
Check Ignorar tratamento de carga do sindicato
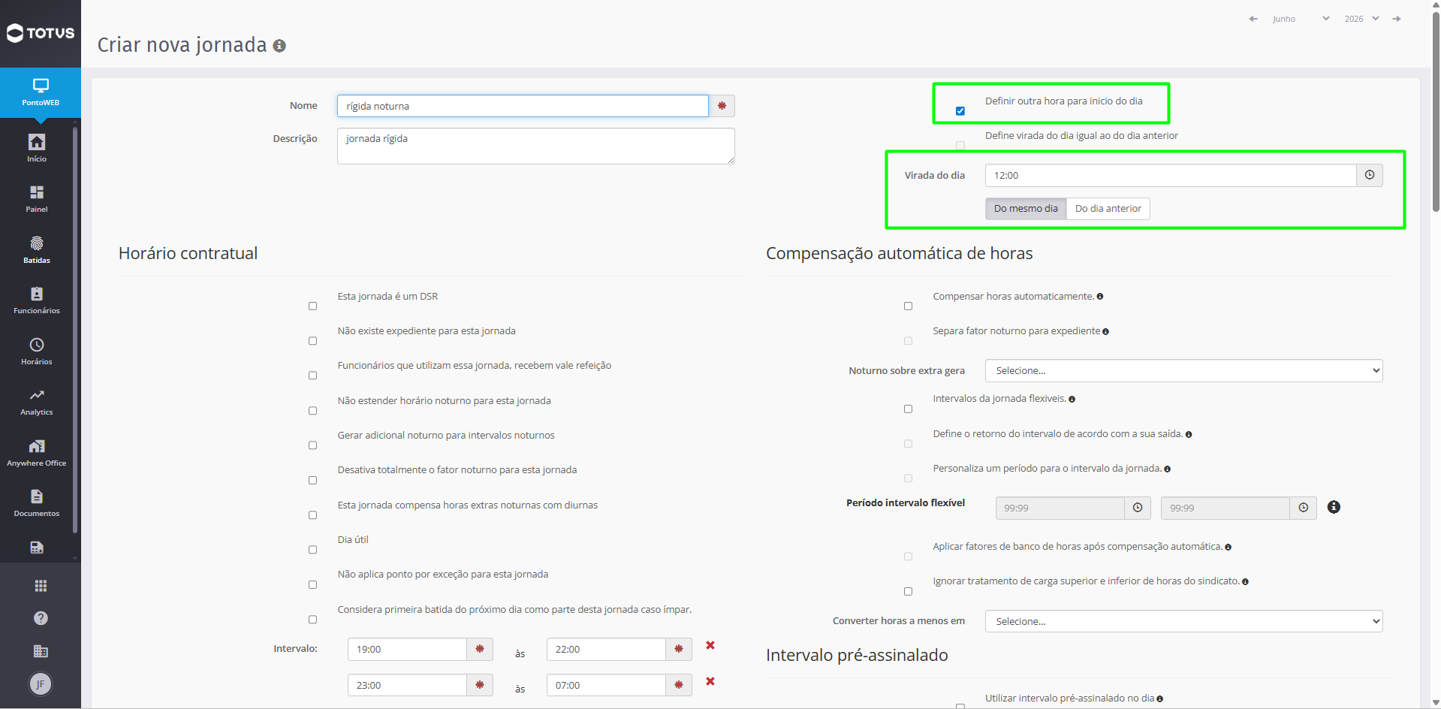[x=909, y=592]
